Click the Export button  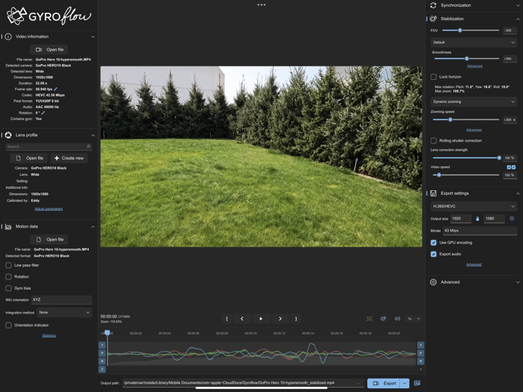click(383, 383)
